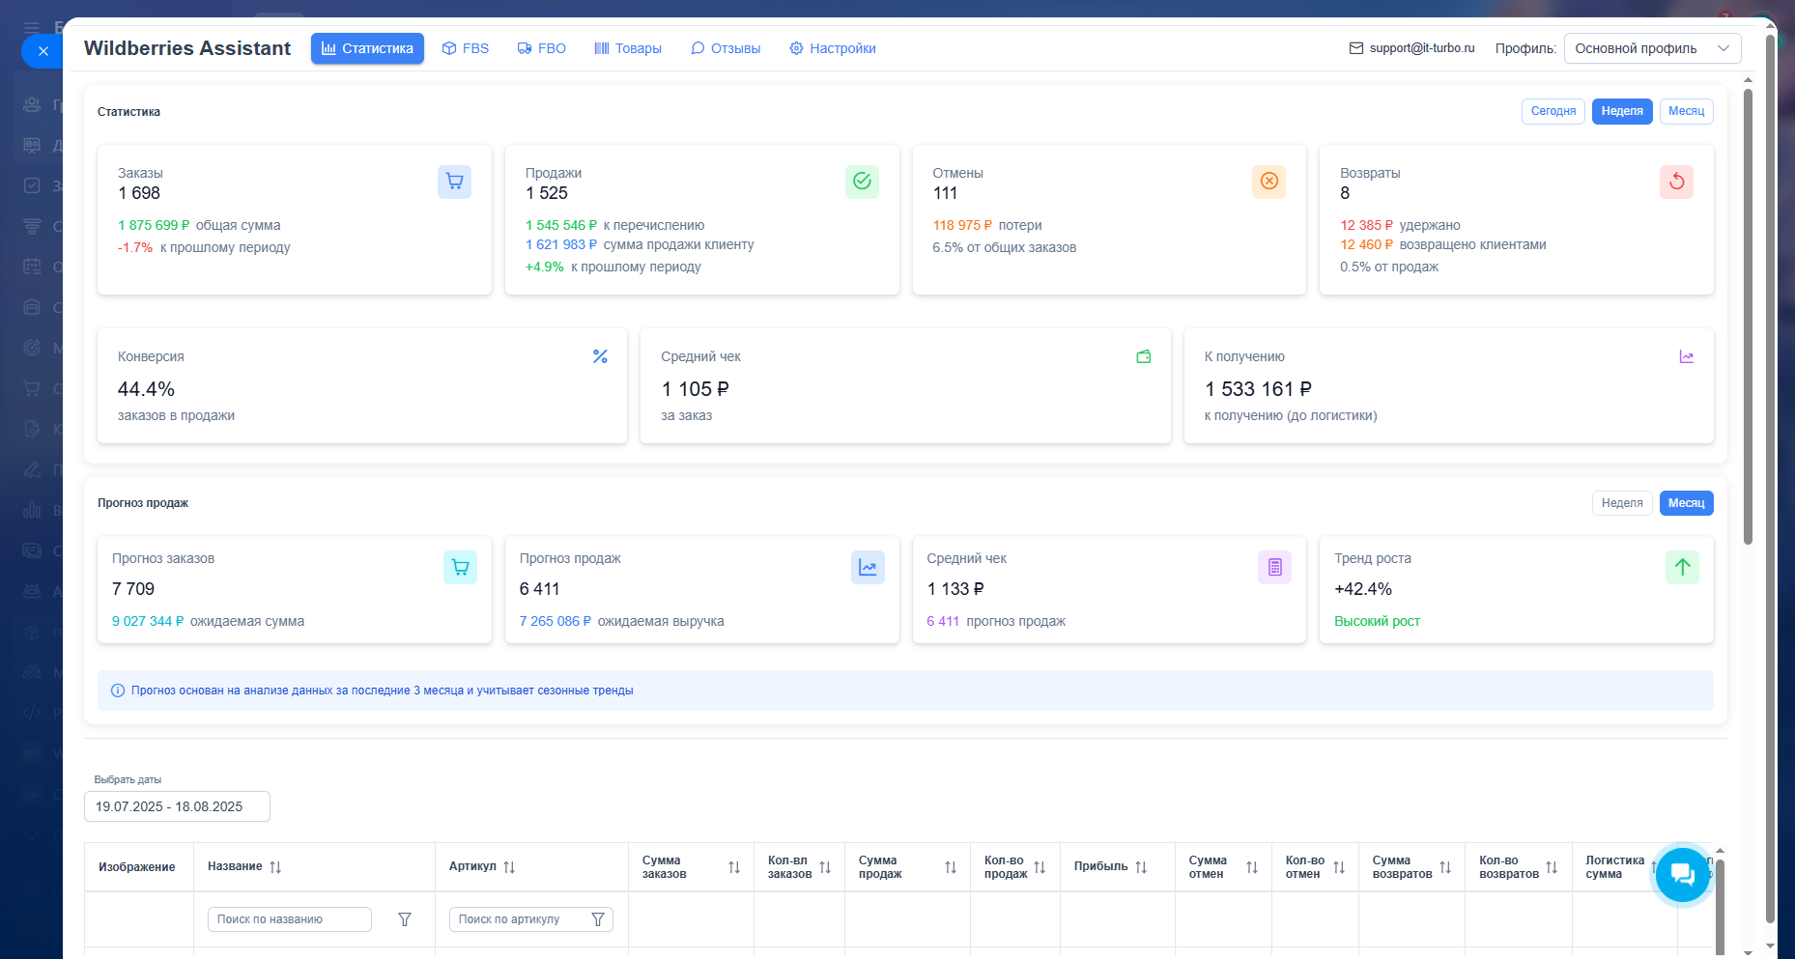Close the panel with blue X button

pos(43,51)
